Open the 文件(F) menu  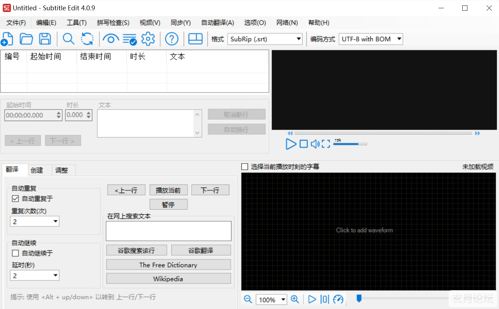point(16,23)
